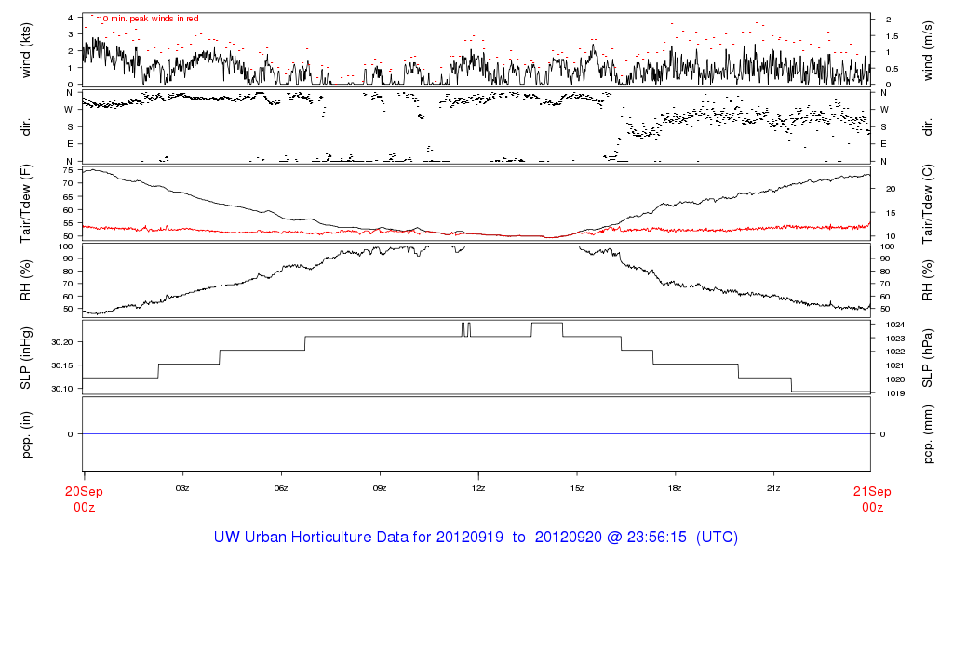
Task: Click the 03z time tick label
Action: (182, 487)
